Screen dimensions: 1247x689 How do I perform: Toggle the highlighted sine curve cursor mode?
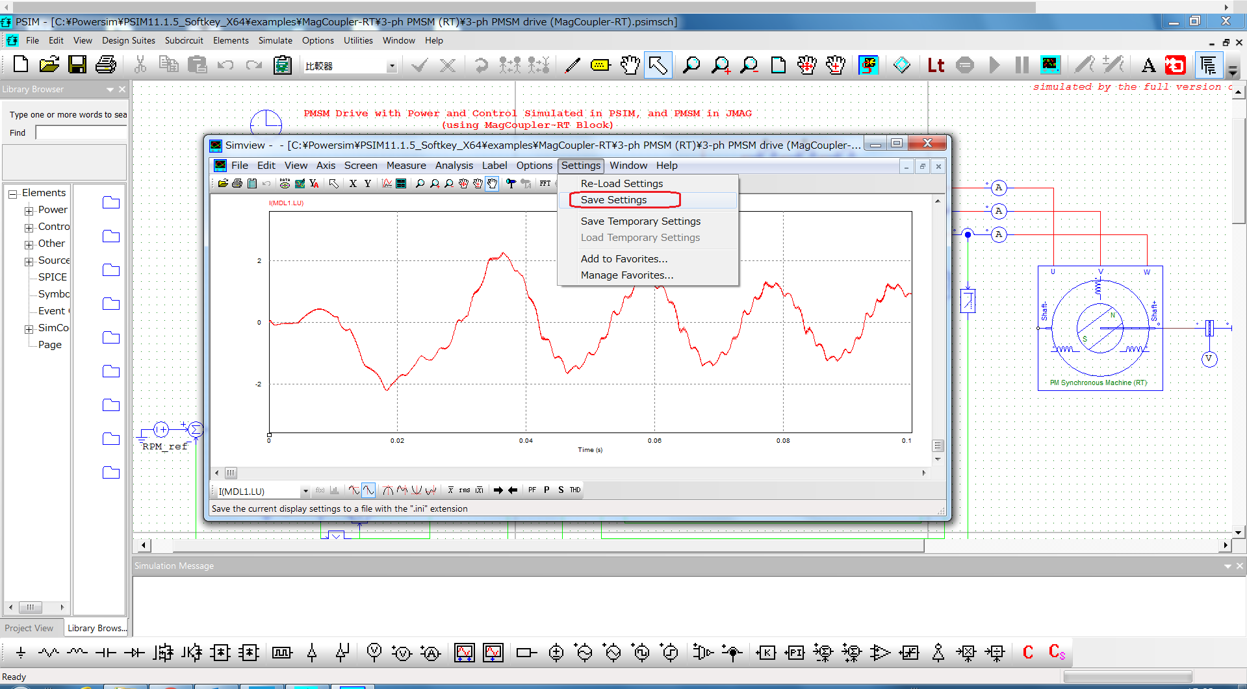click(368, 490)
